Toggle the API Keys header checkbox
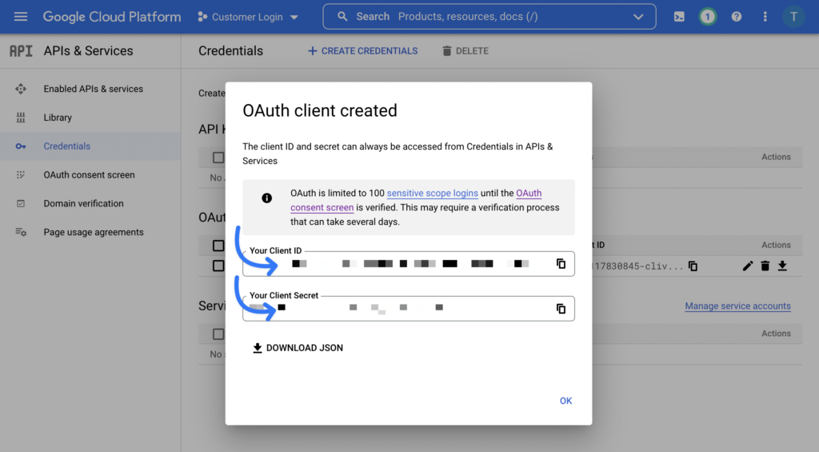Viewport: 819px width, 452px height. click(218, 158)
